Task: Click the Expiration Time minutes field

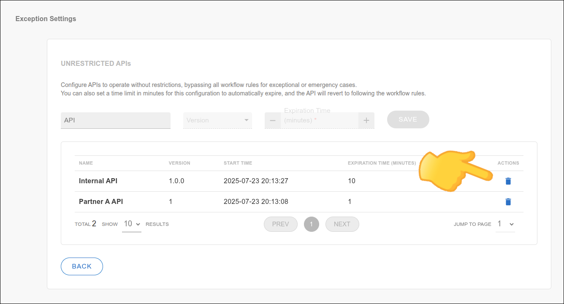Action: pyautogui.click(x=319, y=120)
